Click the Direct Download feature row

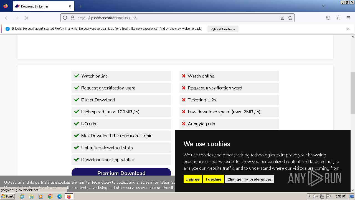coord(121,100)
